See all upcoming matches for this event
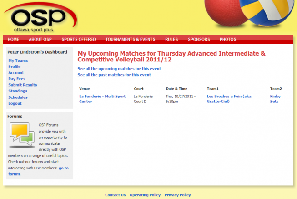297x199 pixels. (x=119, y=69)
